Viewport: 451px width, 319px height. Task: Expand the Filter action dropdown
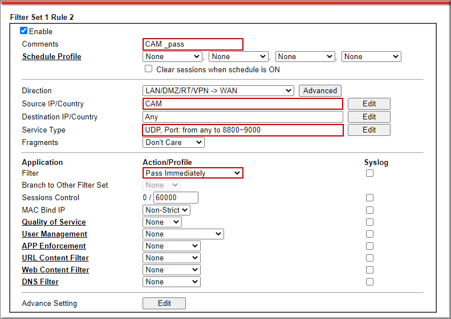click(x=193, y=173)
